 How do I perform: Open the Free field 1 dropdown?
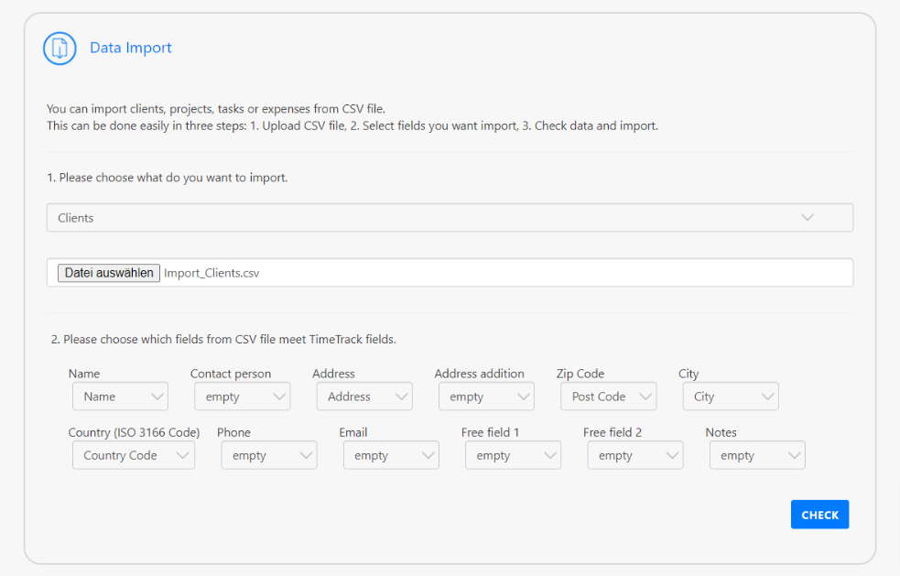[x=513, y=455]
